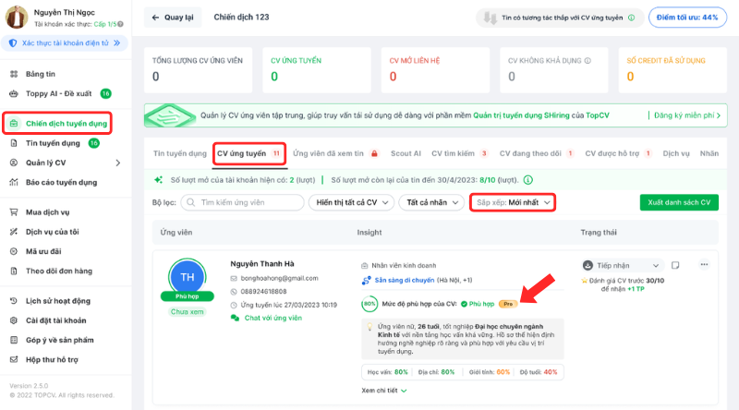
Task: Click the search magnifier icon in Tìm kiếm ứng viên
Action: click(x=191, y=202)
